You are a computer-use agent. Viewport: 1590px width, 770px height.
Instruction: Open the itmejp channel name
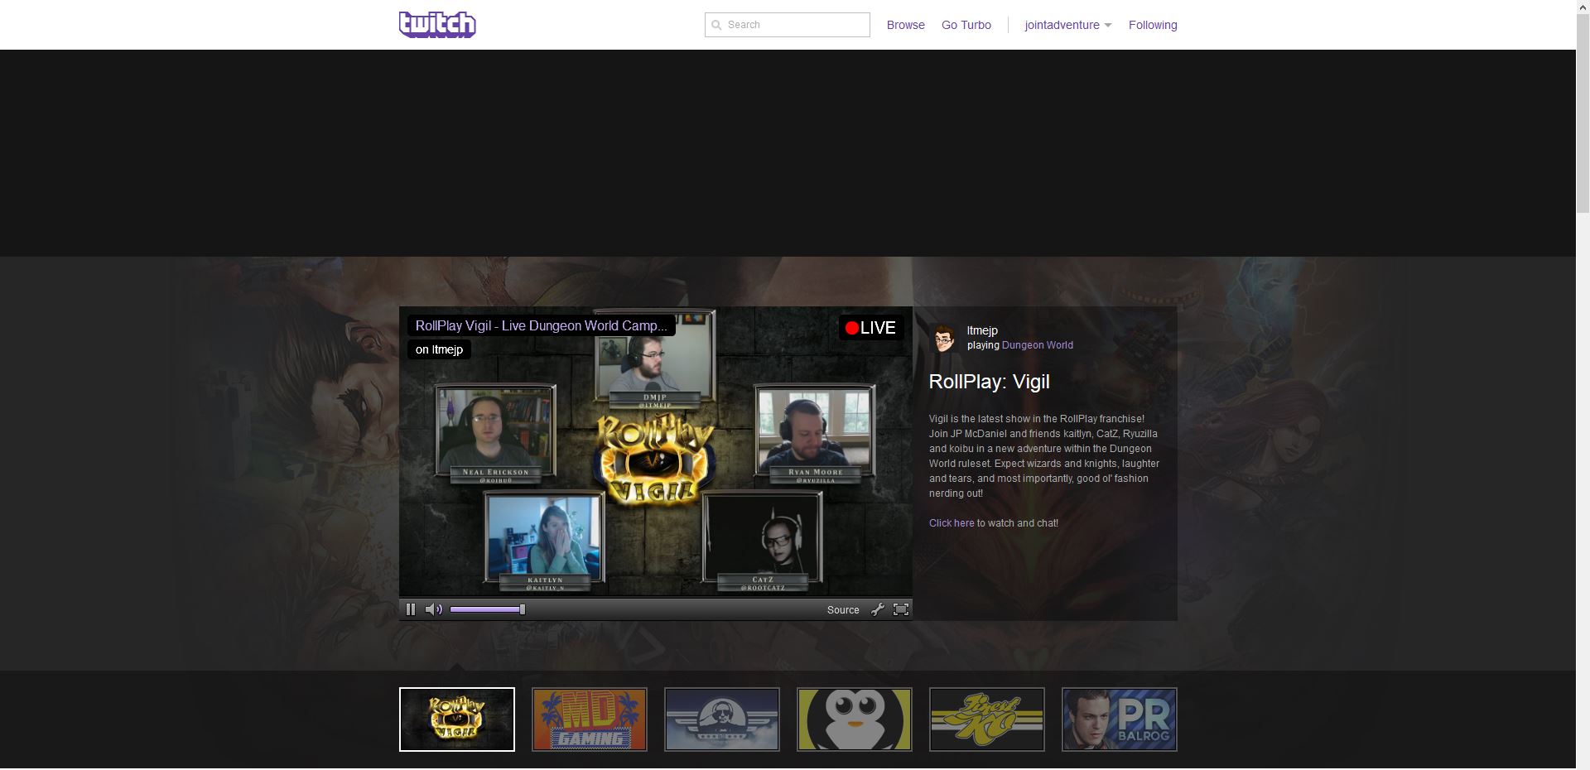click(982, 330)
